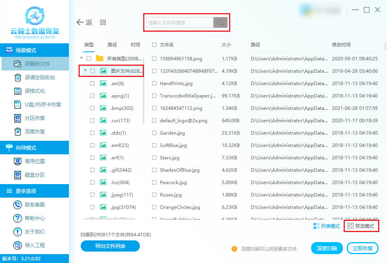Select the 深度恢复 deep recovery icon
Viewport: 387px width, 263px height.
[x=17, y=132]
